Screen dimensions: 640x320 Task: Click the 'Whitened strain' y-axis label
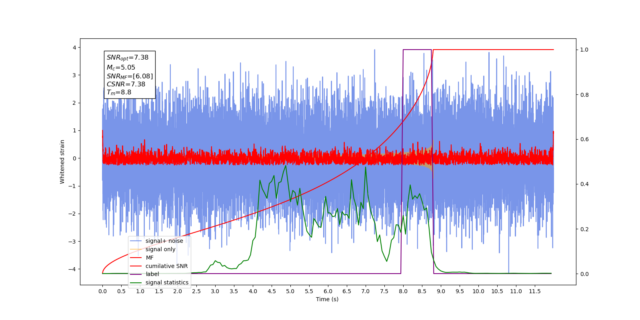coord(62,162)
